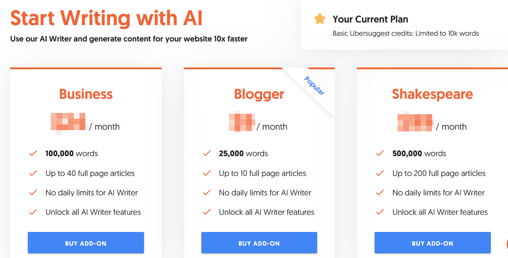The width and height of the screenshot is (508, 258).
Task: Click the Your Current Plan title
Action: click(x=370, y=19)
